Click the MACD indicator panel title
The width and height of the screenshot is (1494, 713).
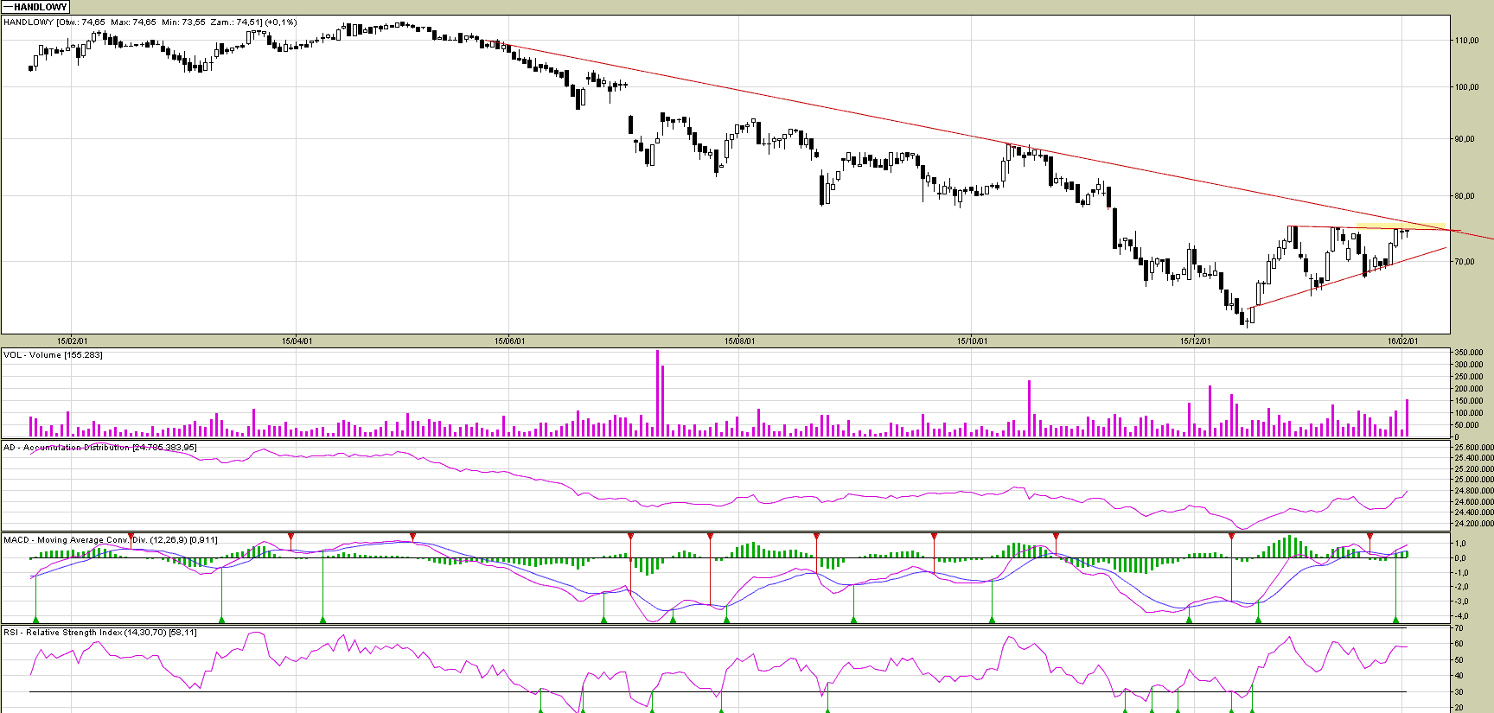[x=110, y=540]
